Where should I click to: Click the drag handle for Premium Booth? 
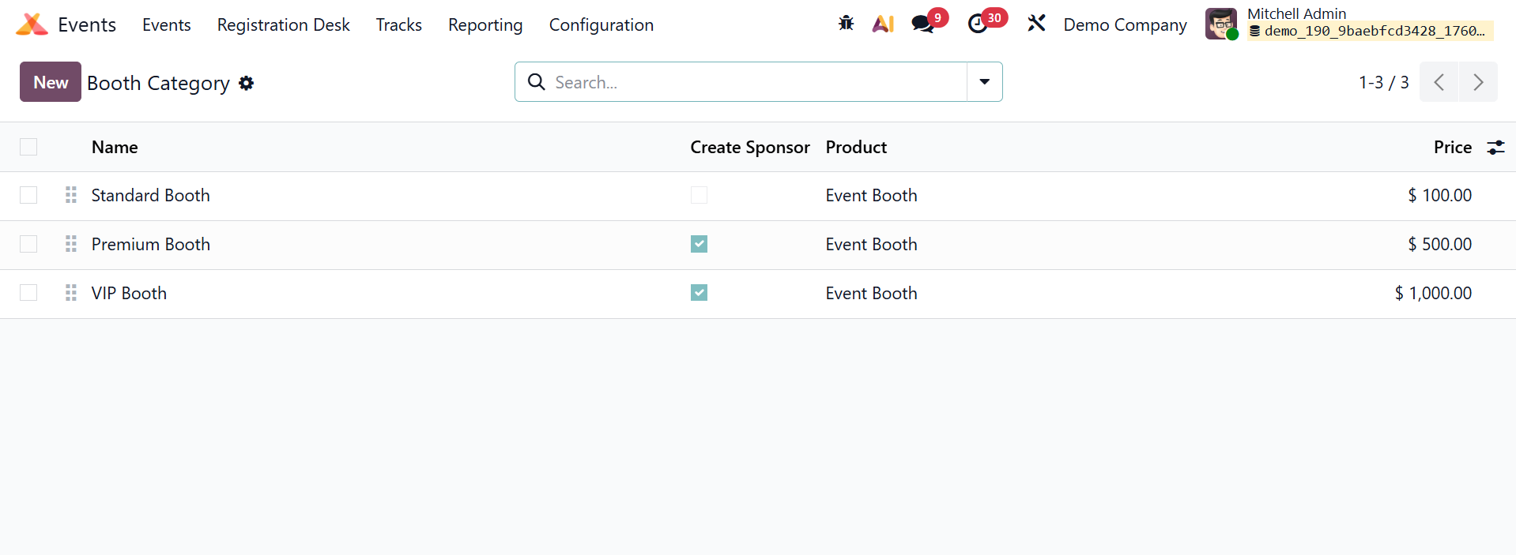(x=71, y=244)
